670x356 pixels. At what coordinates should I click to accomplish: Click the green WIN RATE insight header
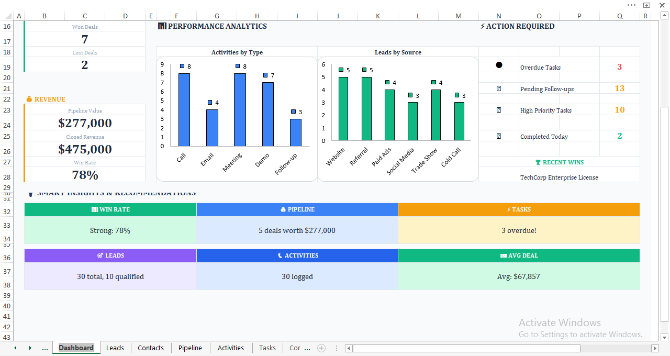tap(110, 209)
